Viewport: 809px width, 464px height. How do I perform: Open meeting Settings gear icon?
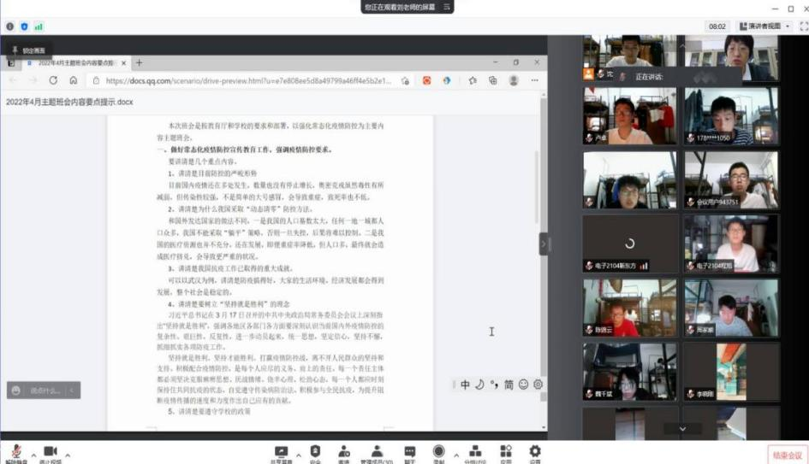tap(535, 452)
